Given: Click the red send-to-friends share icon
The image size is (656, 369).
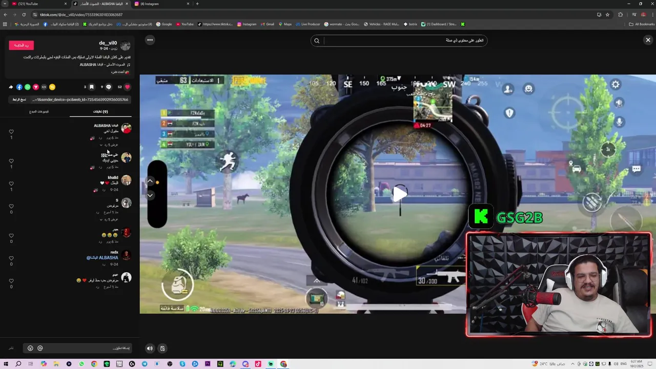Looking at the screenshot, I should pyautogui.click(x=36, y=87).
